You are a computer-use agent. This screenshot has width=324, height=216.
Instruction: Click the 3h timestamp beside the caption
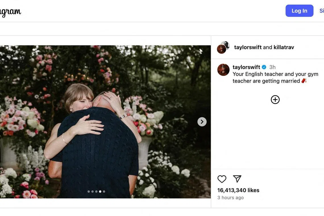coord(272,67)
